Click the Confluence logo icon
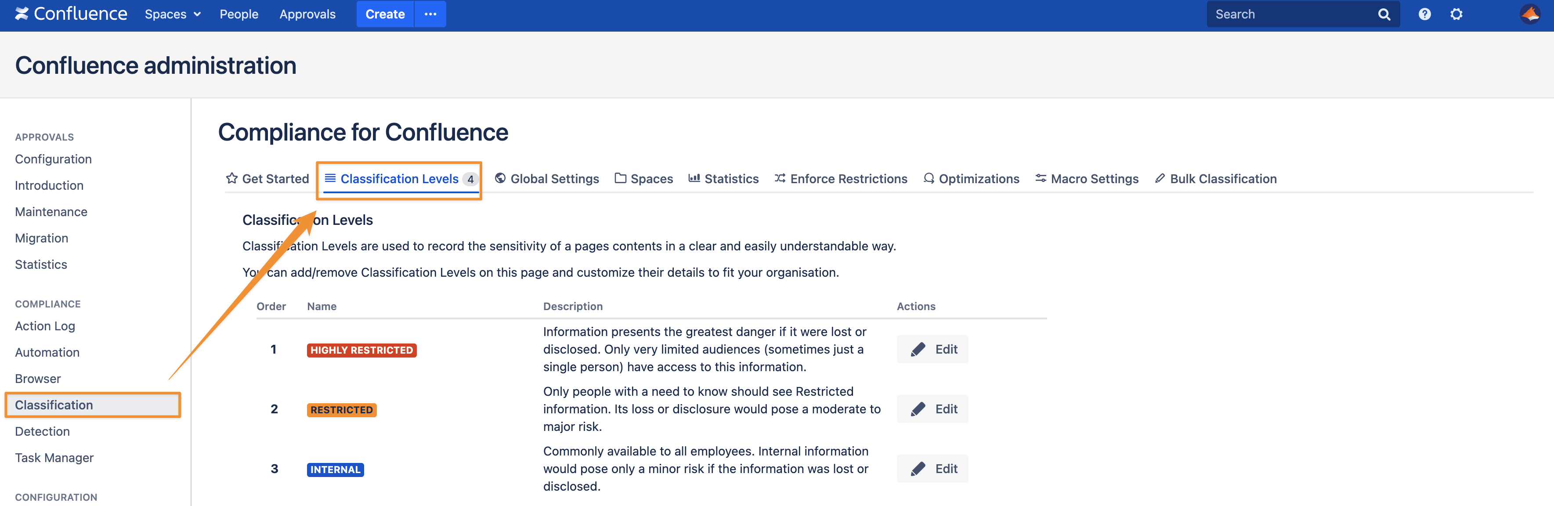Screen dimensions: 1554x506 tap(22, 14)
